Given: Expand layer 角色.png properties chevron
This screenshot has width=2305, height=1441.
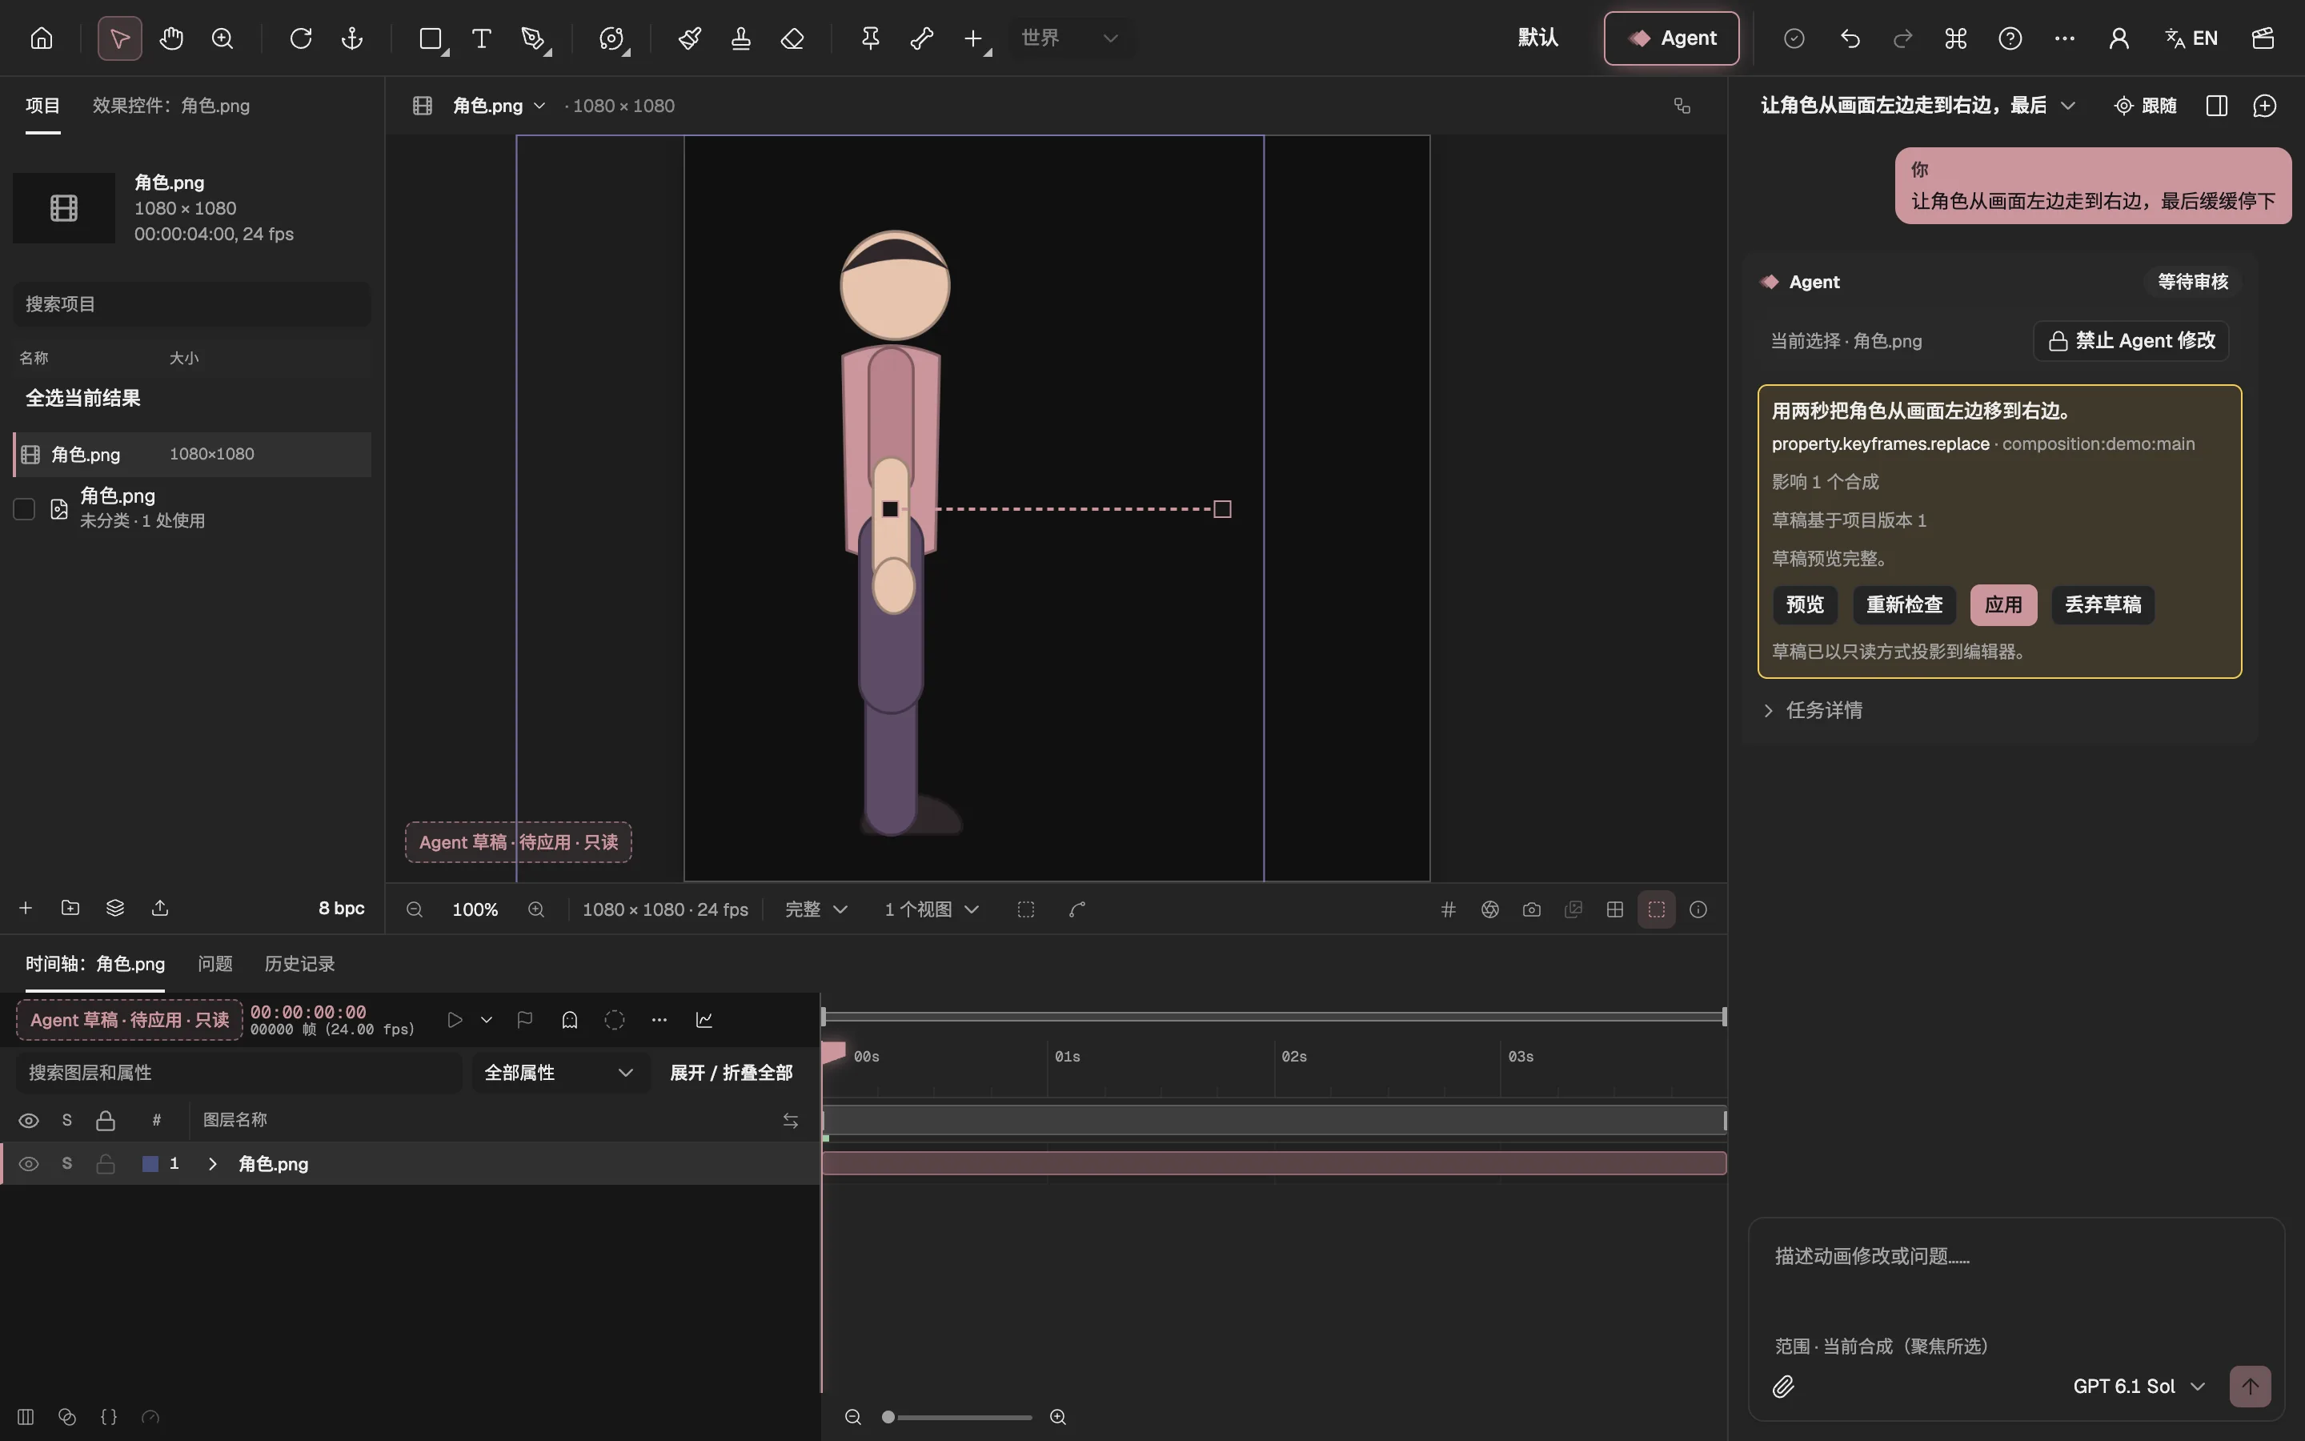Looking at the screenshot, I should (212, 1164).
